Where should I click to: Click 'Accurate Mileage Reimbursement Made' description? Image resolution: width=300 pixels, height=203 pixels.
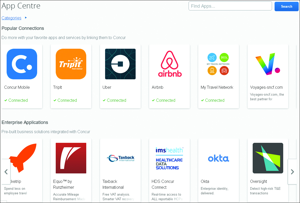(69, 197)
